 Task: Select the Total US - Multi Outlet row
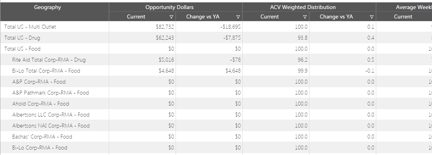click(x=216, y=27)
